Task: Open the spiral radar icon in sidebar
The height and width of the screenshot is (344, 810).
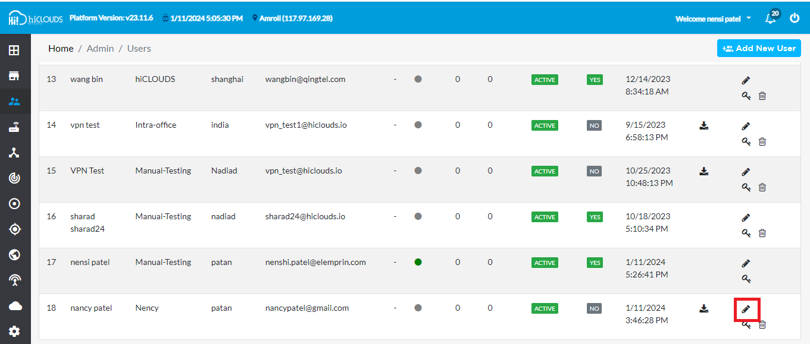Action: (x=14, y=178)
